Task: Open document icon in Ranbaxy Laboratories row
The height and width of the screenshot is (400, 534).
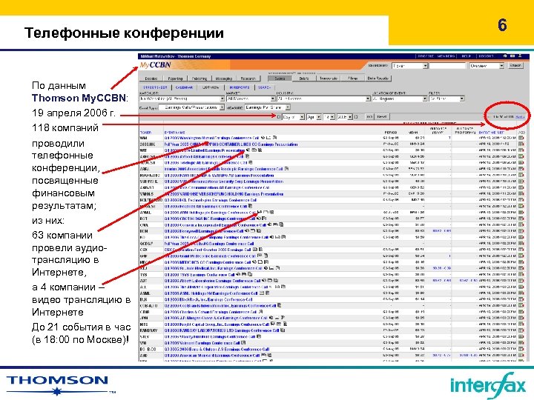Action: (283, 330)
